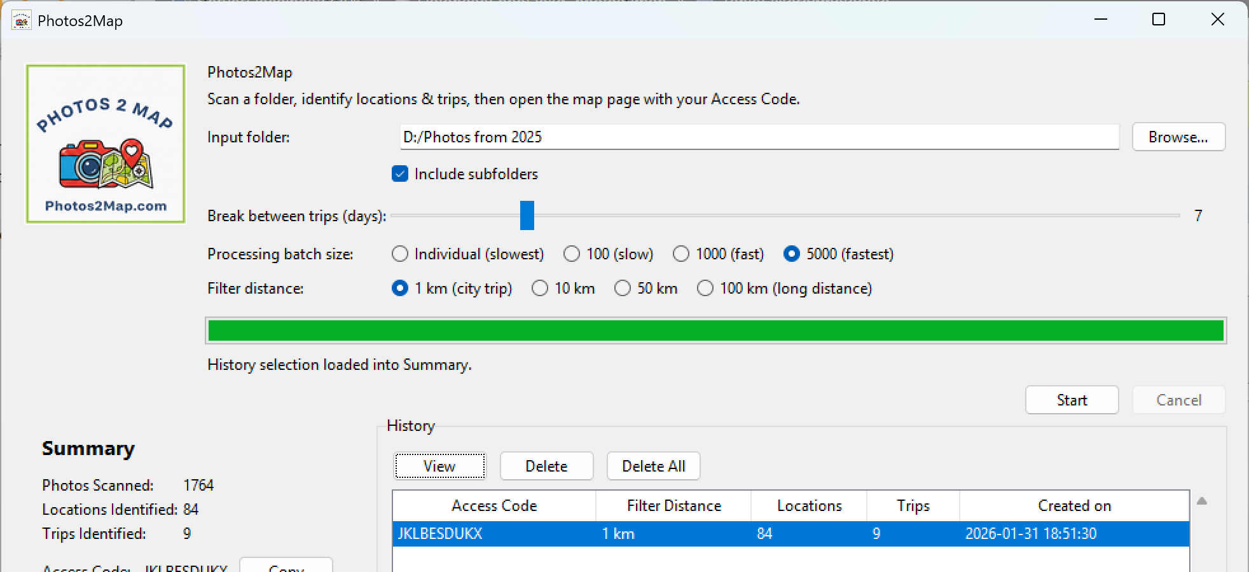Click the Photos2Map title bar app icon
Viewport: 1249px width, 572px height.
pos(21,21)
